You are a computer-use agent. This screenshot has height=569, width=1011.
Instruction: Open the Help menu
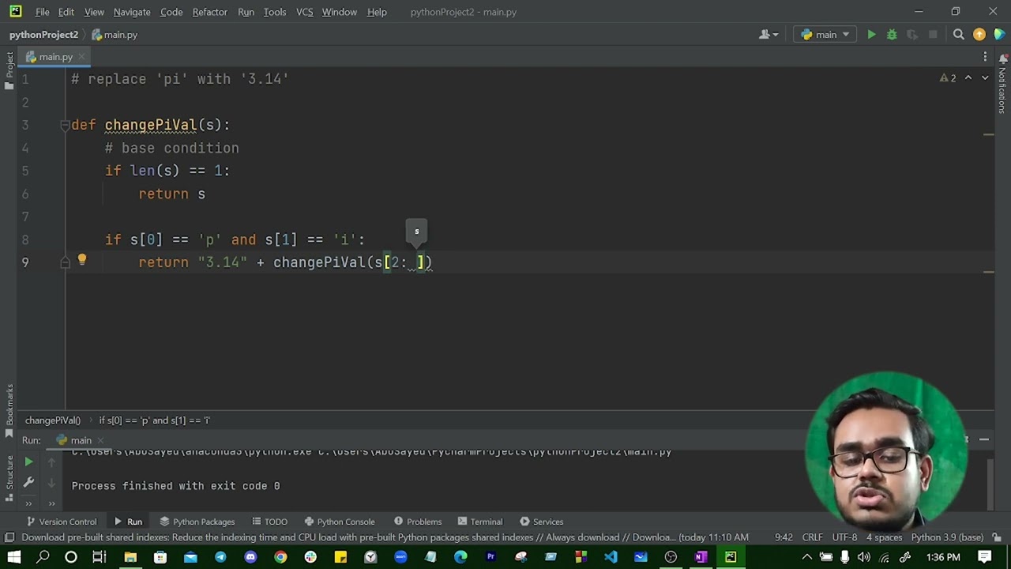(377, 12)
